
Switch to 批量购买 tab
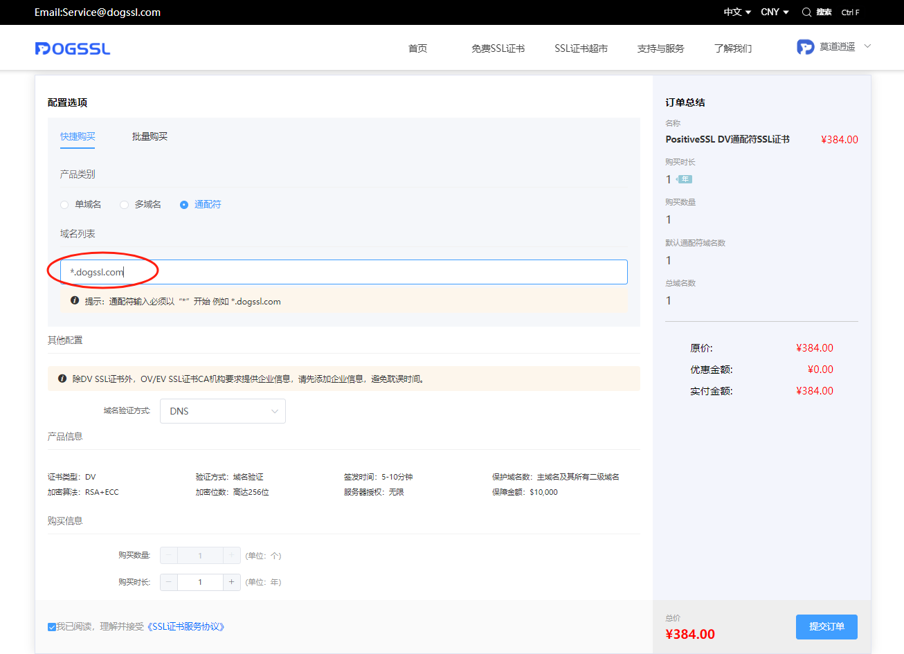150,137
